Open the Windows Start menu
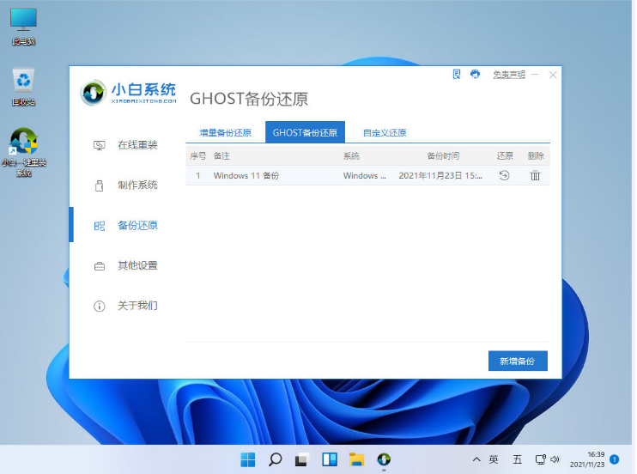Image resolution: width=637 pixels, height=474 pixels. [248, 459]
